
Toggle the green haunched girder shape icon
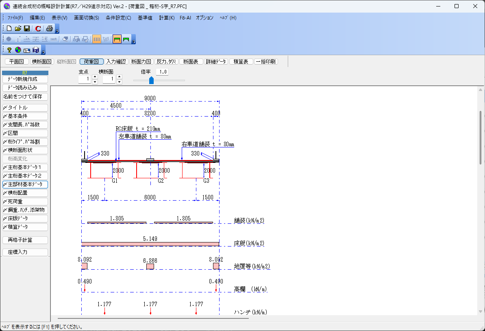[126, 39]
